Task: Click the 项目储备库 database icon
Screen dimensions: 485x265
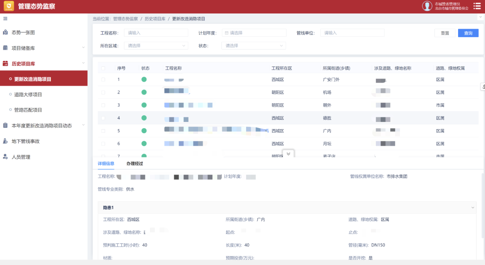Action: click(5, 48)
